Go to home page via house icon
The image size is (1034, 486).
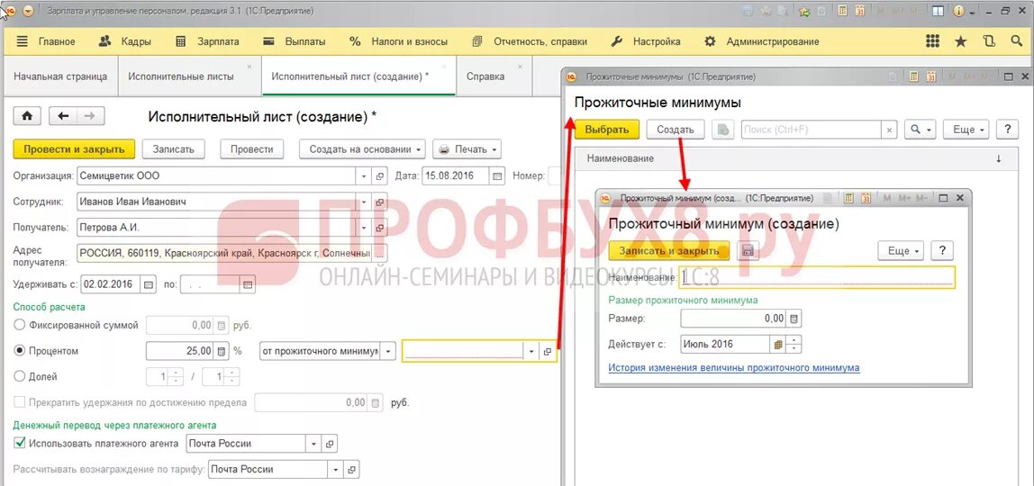pos(27,116)
